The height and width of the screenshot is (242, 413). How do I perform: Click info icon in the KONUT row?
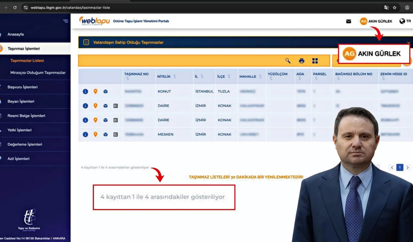(85, 91)
